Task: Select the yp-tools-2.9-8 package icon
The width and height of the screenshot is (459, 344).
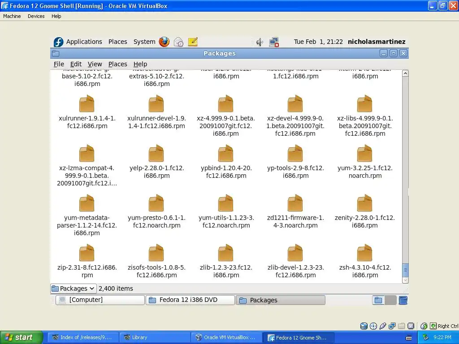Action: 295,153
